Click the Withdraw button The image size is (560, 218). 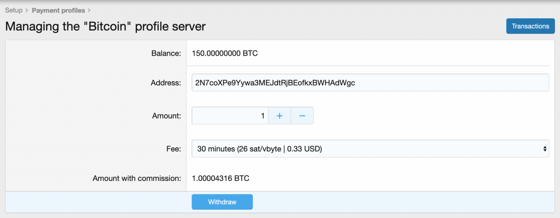(x=222, y=202)
